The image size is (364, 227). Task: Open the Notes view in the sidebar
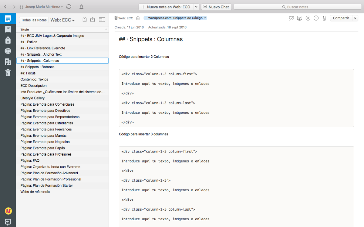click(8, 19)
